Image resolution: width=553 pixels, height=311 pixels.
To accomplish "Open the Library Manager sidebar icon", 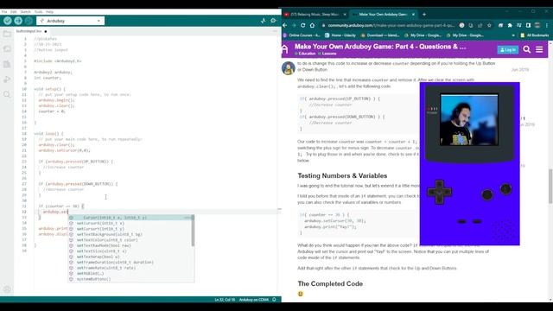I will (x=7, y=64).
